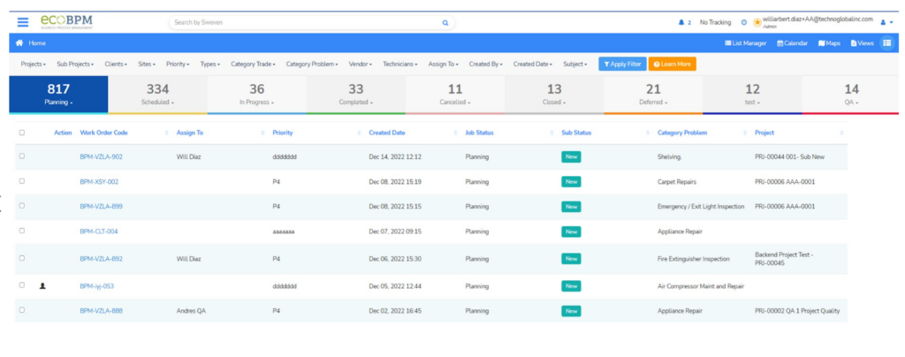The image size is (905, 357).
Task: Tick checkbox for BPM-VZLA-902 row
Action: click(x=22, y=156)
